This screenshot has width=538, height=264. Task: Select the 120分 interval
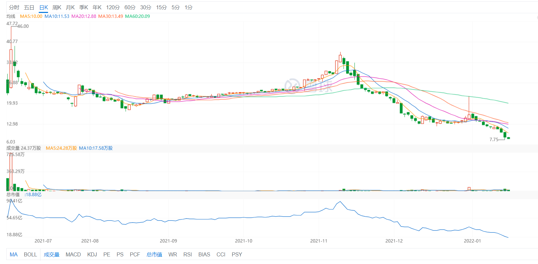click(113, 7)
